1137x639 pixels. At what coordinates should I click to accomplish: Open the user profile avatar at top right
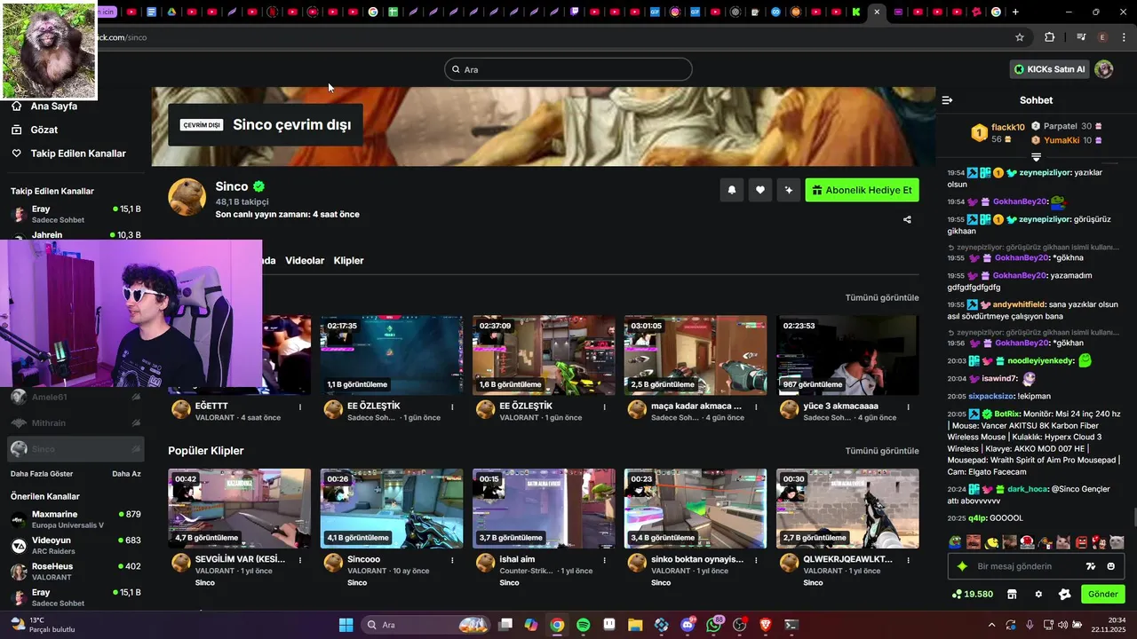coord(1103,69)
